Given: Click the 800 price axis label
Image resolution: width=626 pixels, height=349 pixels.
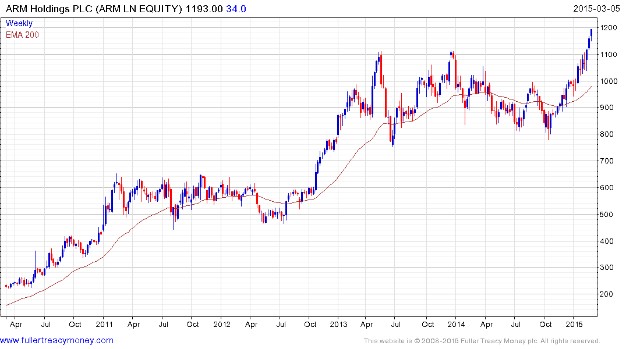Looking at the screenshot, I should pos(607,134).
